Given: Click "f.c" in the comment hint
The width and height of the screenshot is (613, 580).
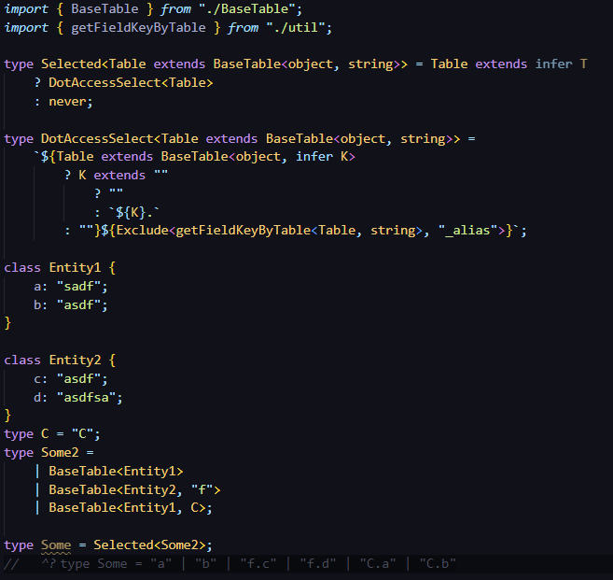Looking at the screenshot, I should click(258, 564).
